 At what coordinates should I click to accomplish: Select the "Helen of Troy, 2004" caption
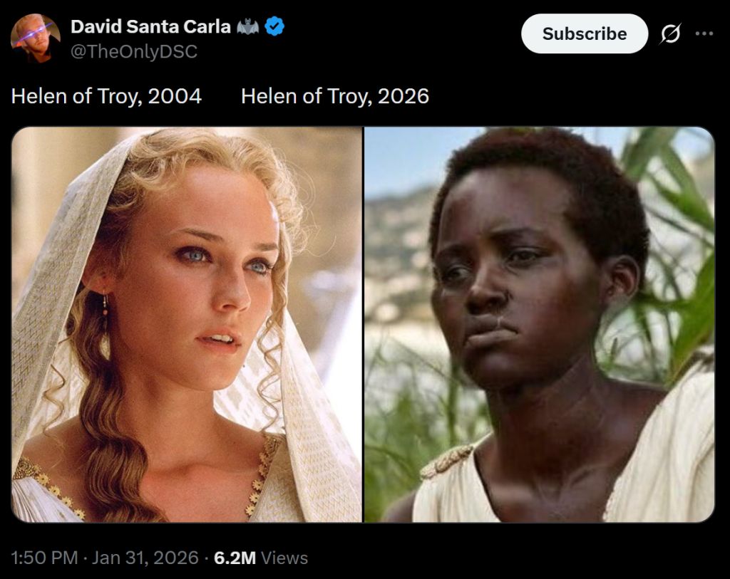point(106,96)
